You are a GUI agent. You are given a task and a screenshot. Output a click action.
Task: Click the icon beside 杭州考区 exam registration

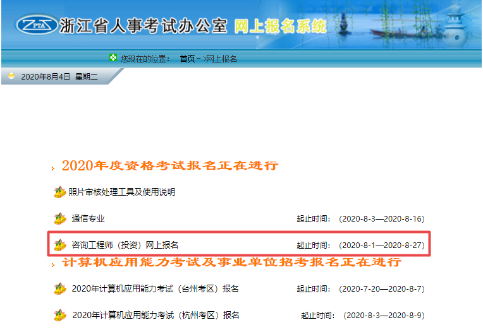click(60, 314)
